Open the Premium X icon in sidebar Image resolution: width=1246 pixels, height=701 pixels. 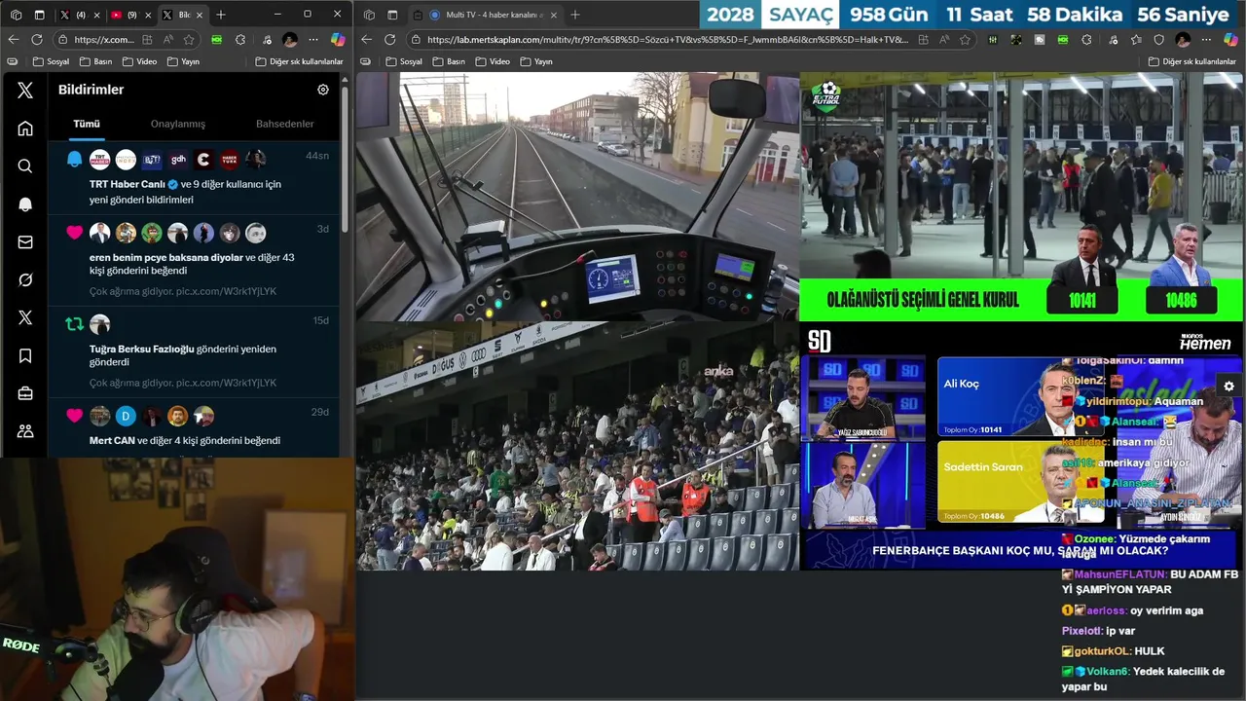click(25, 317)
